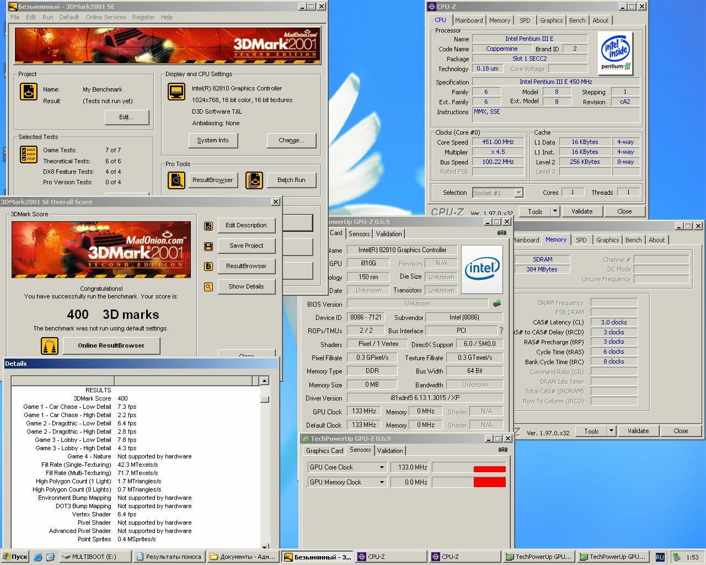706x565 pixels.
Task: Click the Intel Inside Pentium III logo
Action: pyautogui.click(x=616, y=54)
